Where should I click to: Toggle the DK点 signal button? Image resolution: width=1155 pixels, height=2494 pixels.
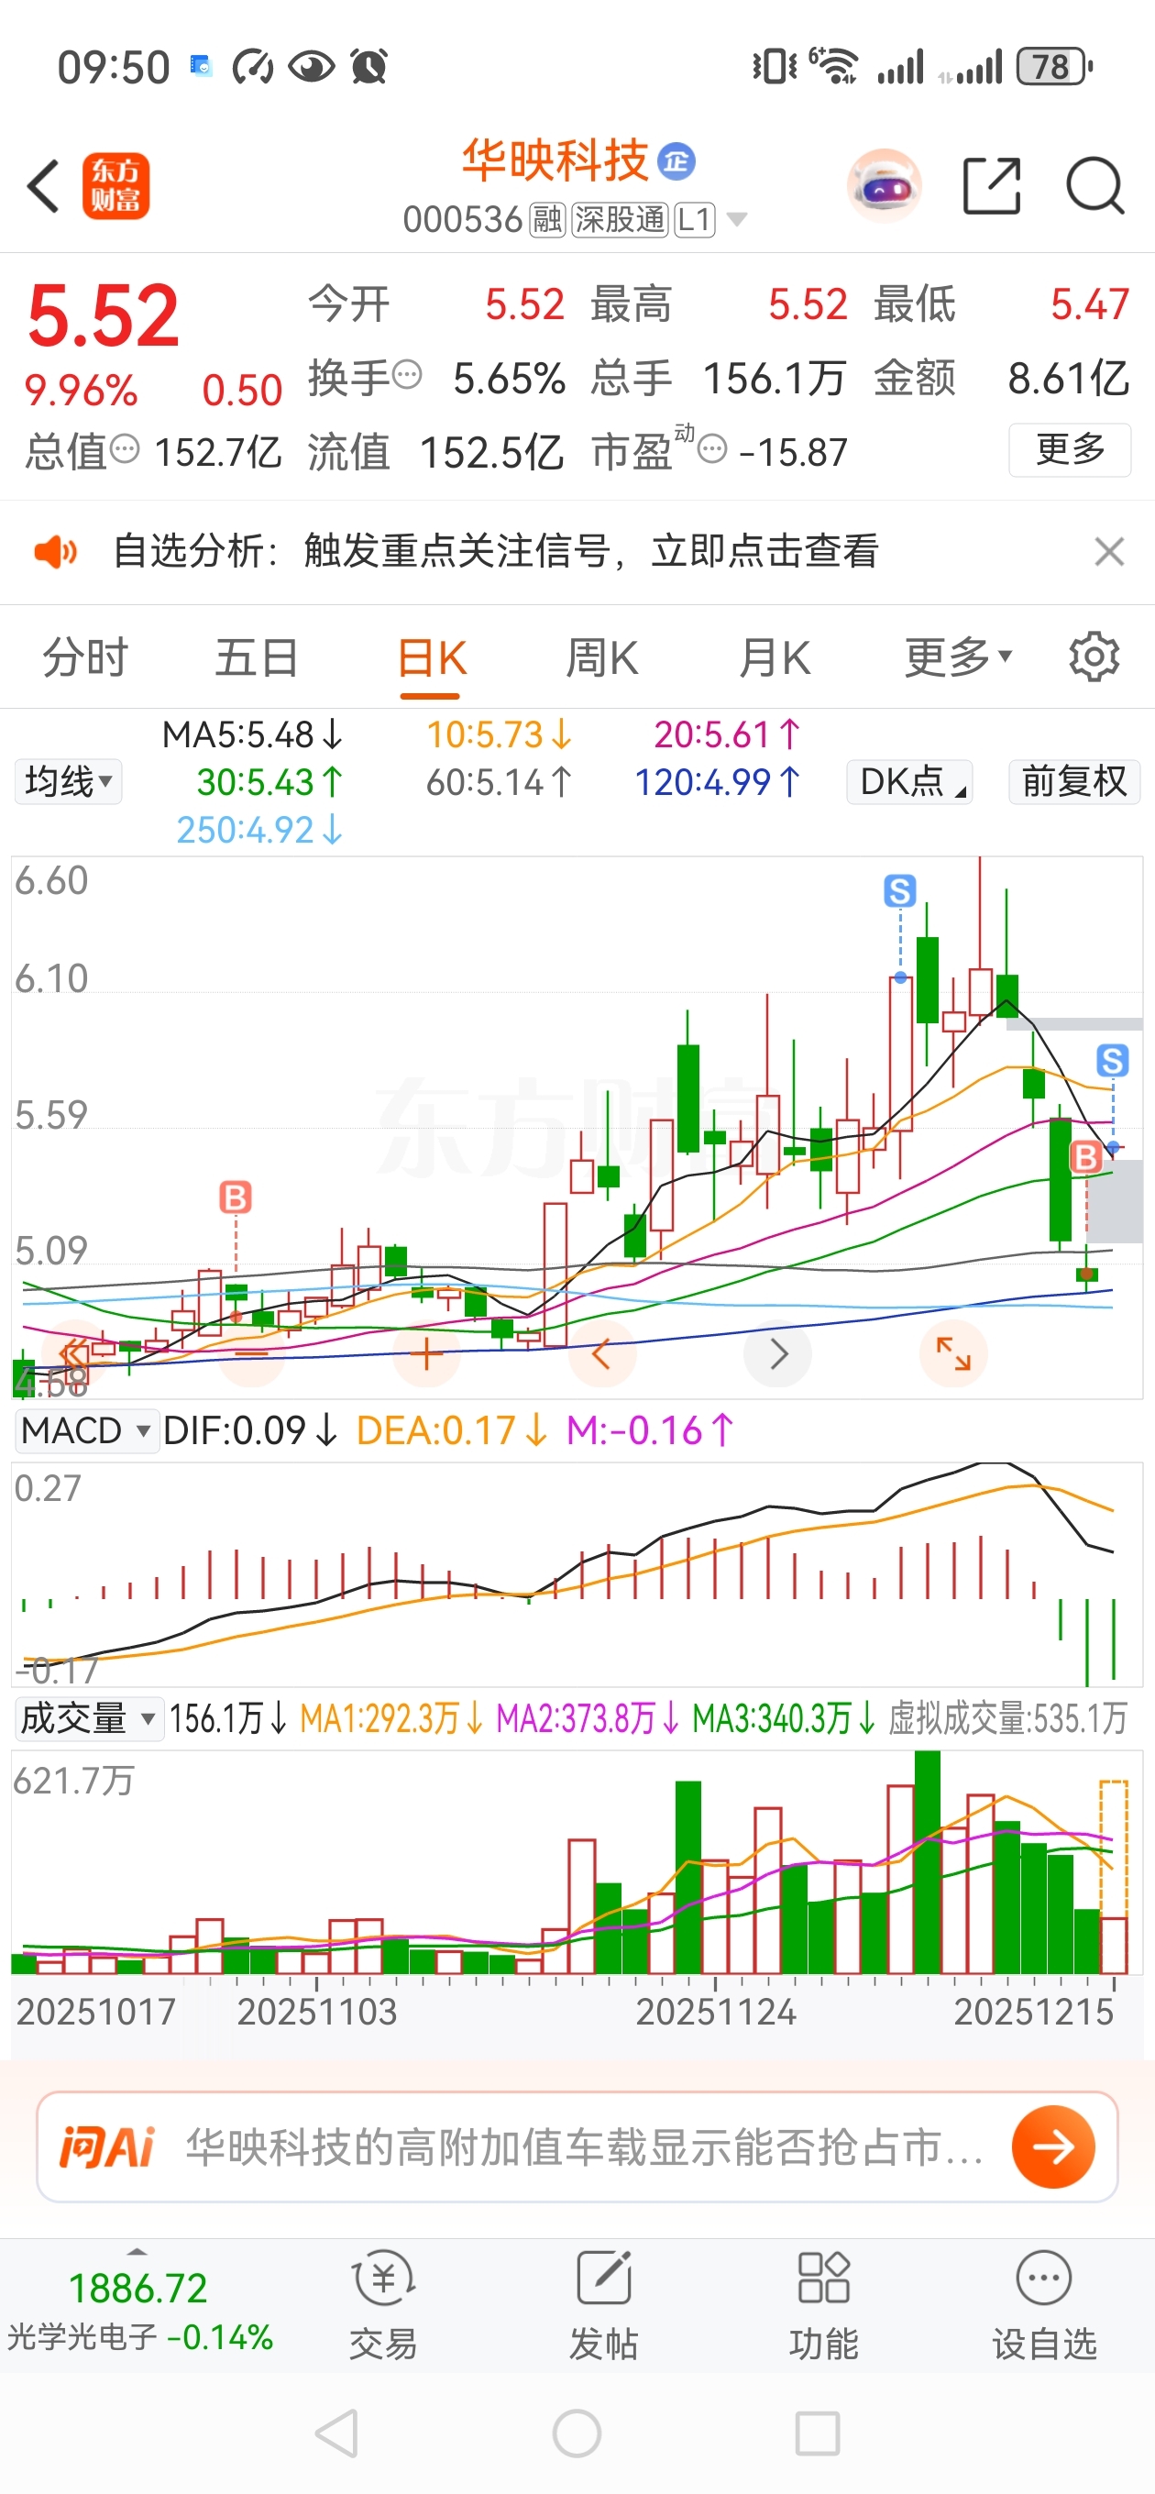[910, 781]
